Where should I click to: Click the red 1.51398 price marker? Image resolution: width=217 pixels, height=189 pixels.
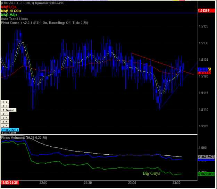(x=207, y=11)
